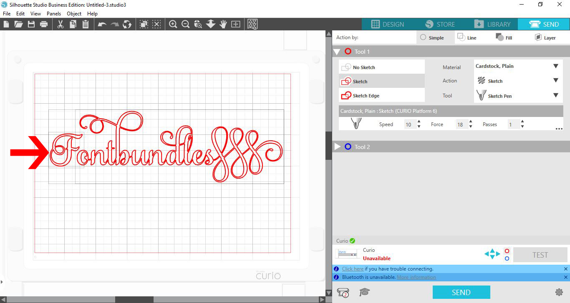Screen dimensions: 570x303
Task: Open the Edit menu
Action: [x=20, y=14]
